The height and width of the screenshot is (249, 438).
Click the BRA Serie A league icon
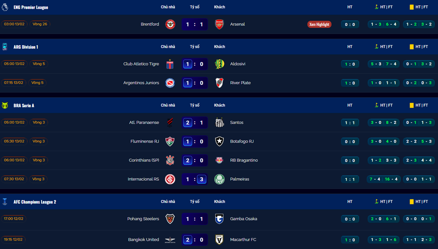point(5,105)
